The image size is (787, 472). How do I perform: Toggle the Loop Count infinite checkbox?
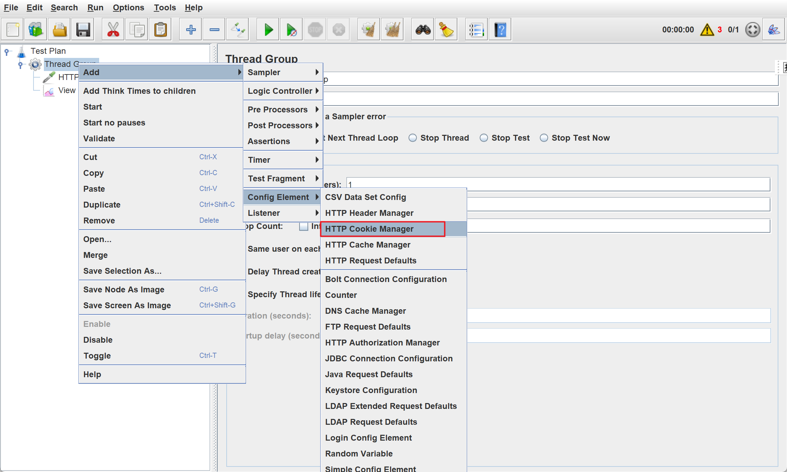point(304,227)
